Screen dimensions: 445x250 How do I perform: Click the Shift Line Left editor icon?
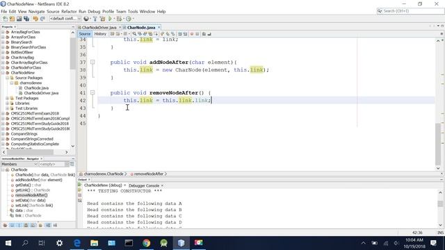179,34
